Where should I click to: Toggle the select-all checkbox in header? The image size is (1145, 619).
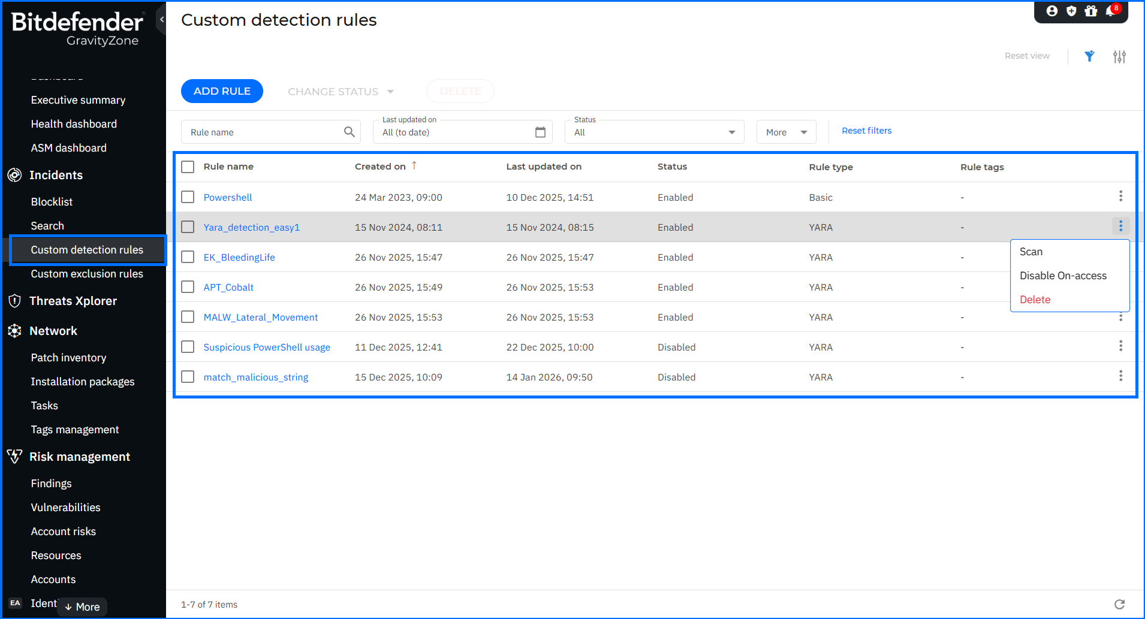tap(188, 167)
